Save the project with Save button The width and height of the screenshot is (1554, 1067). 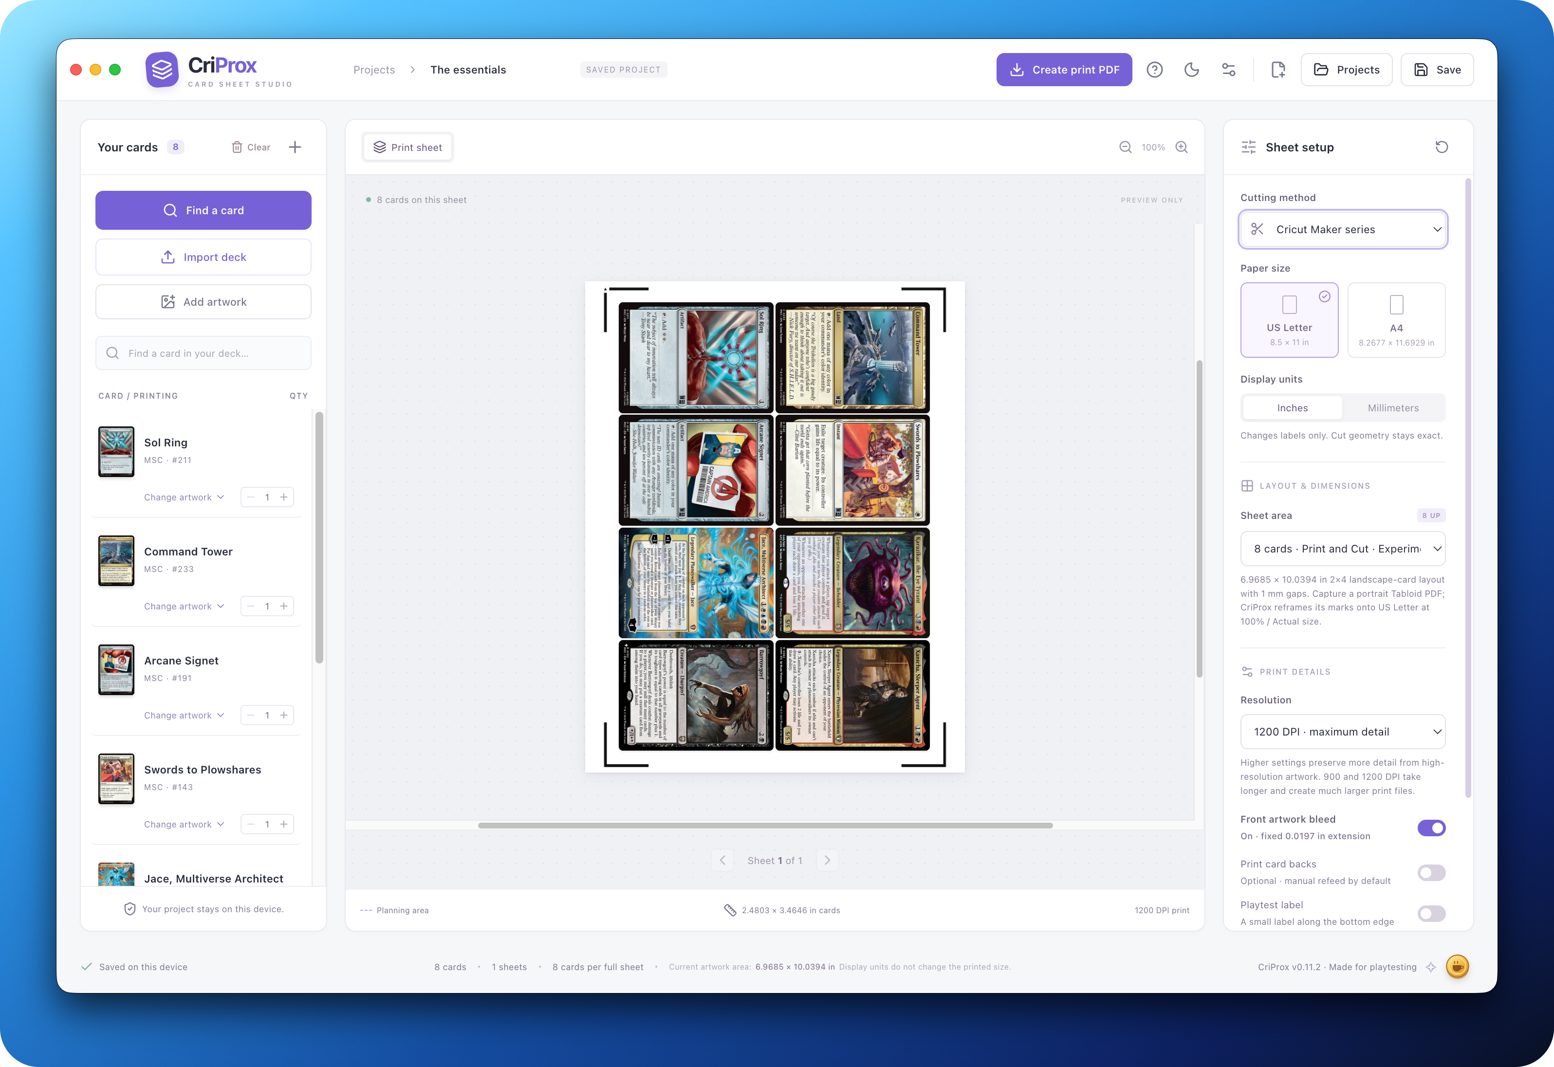click(x=1437, y=70)
